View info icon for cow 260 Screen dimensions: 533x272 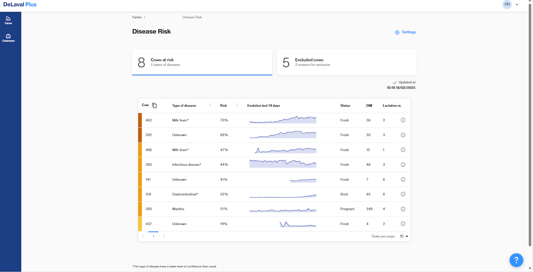403,209
